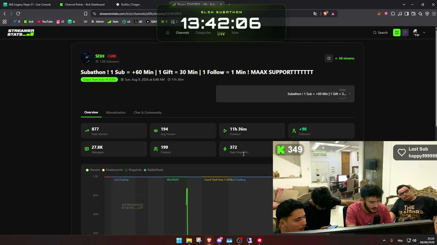The height and width of the screenshot is (245, 437).
Task: Bookmark this page using the bookmark icon
Action: [86, 14]
